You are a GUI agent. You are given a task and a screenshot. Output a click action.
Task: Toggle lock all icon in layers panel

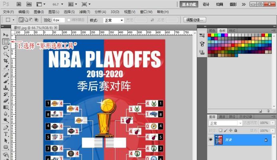point(236,130)
